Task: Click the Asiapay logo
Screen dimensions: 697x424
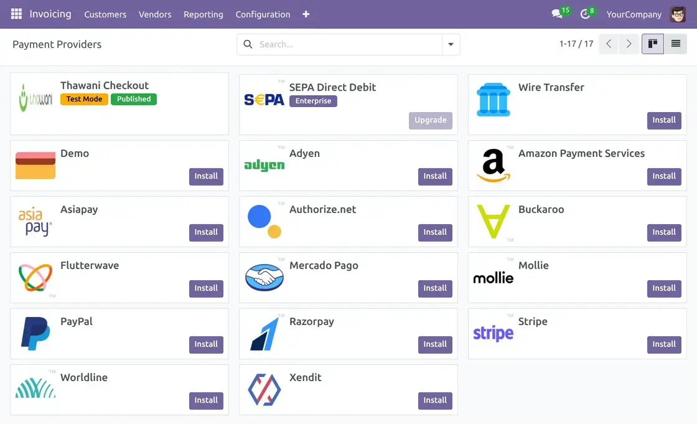Action: click(x=35, y=222)
